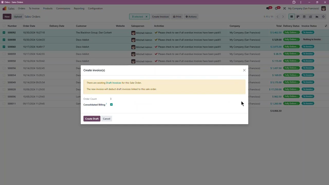Uncheck the S00088 row checkbox

(4, 40)
